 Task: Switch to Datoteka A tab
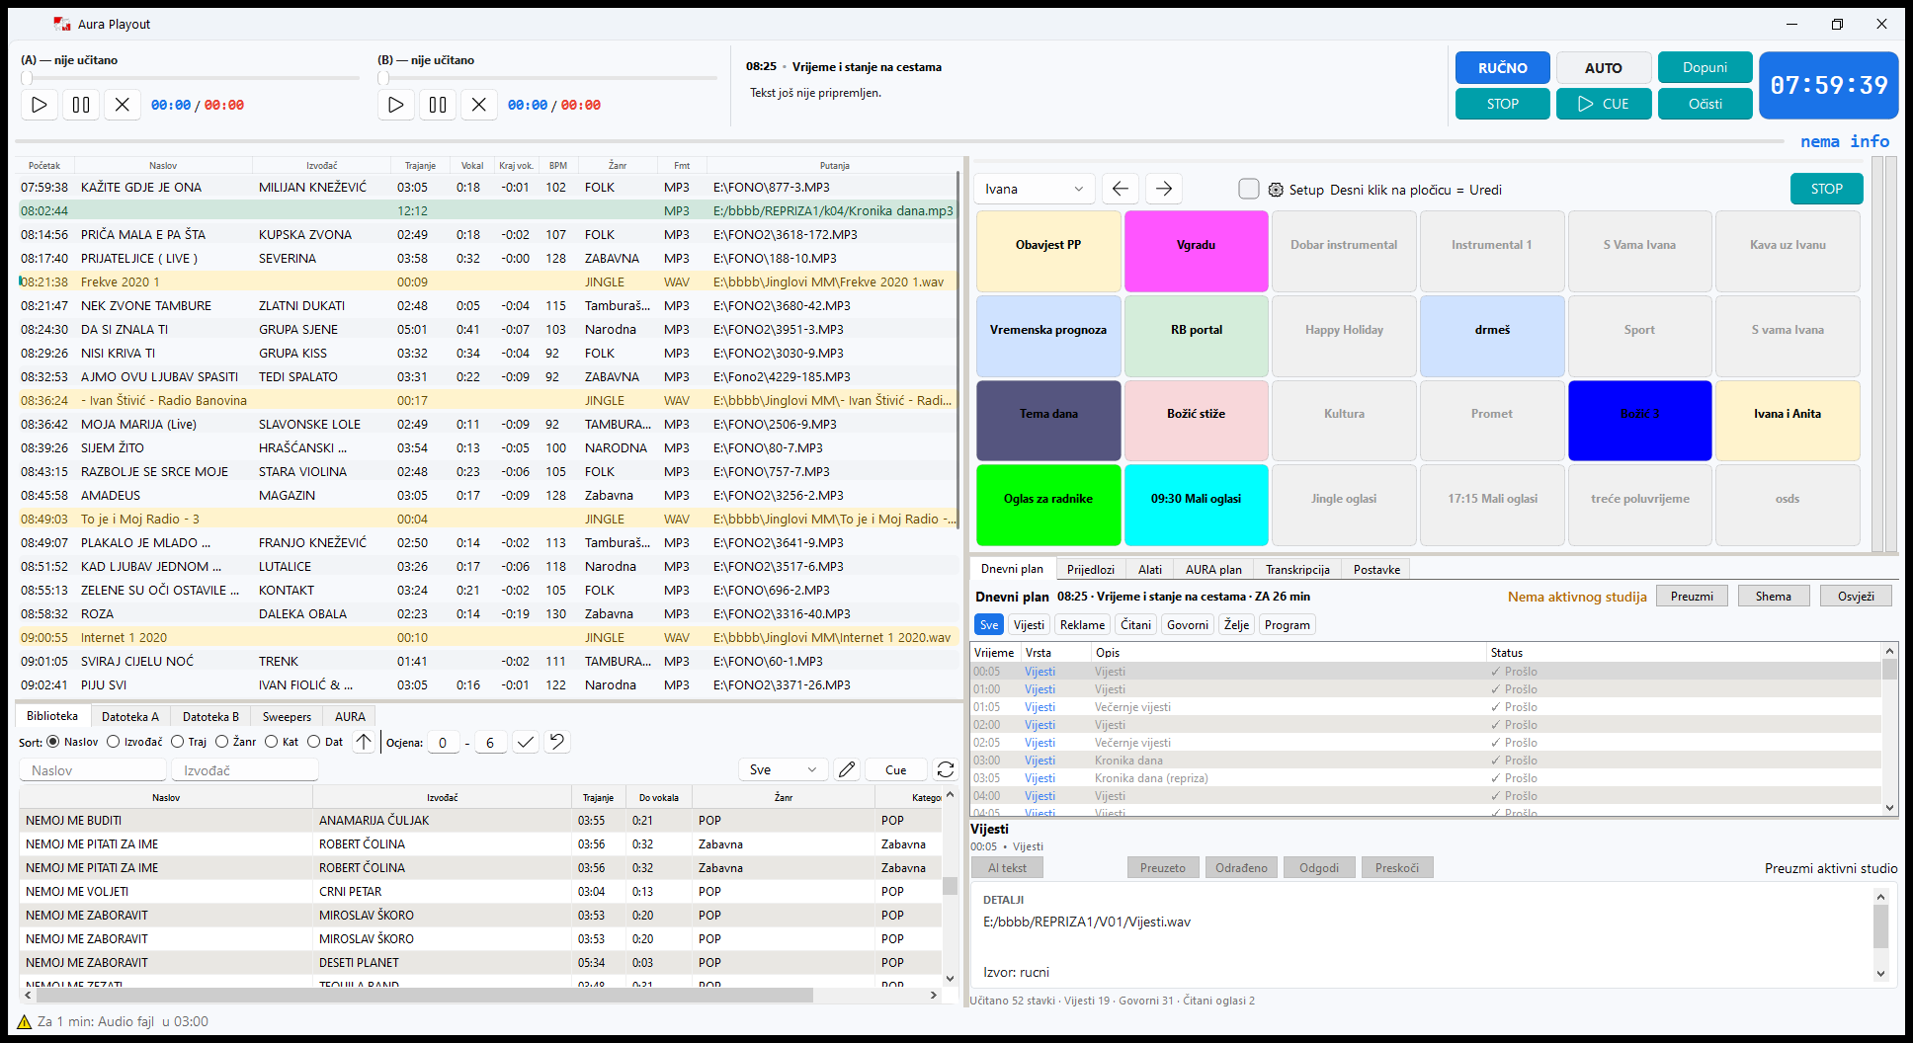pyautogui.click(x=130, y=717)
